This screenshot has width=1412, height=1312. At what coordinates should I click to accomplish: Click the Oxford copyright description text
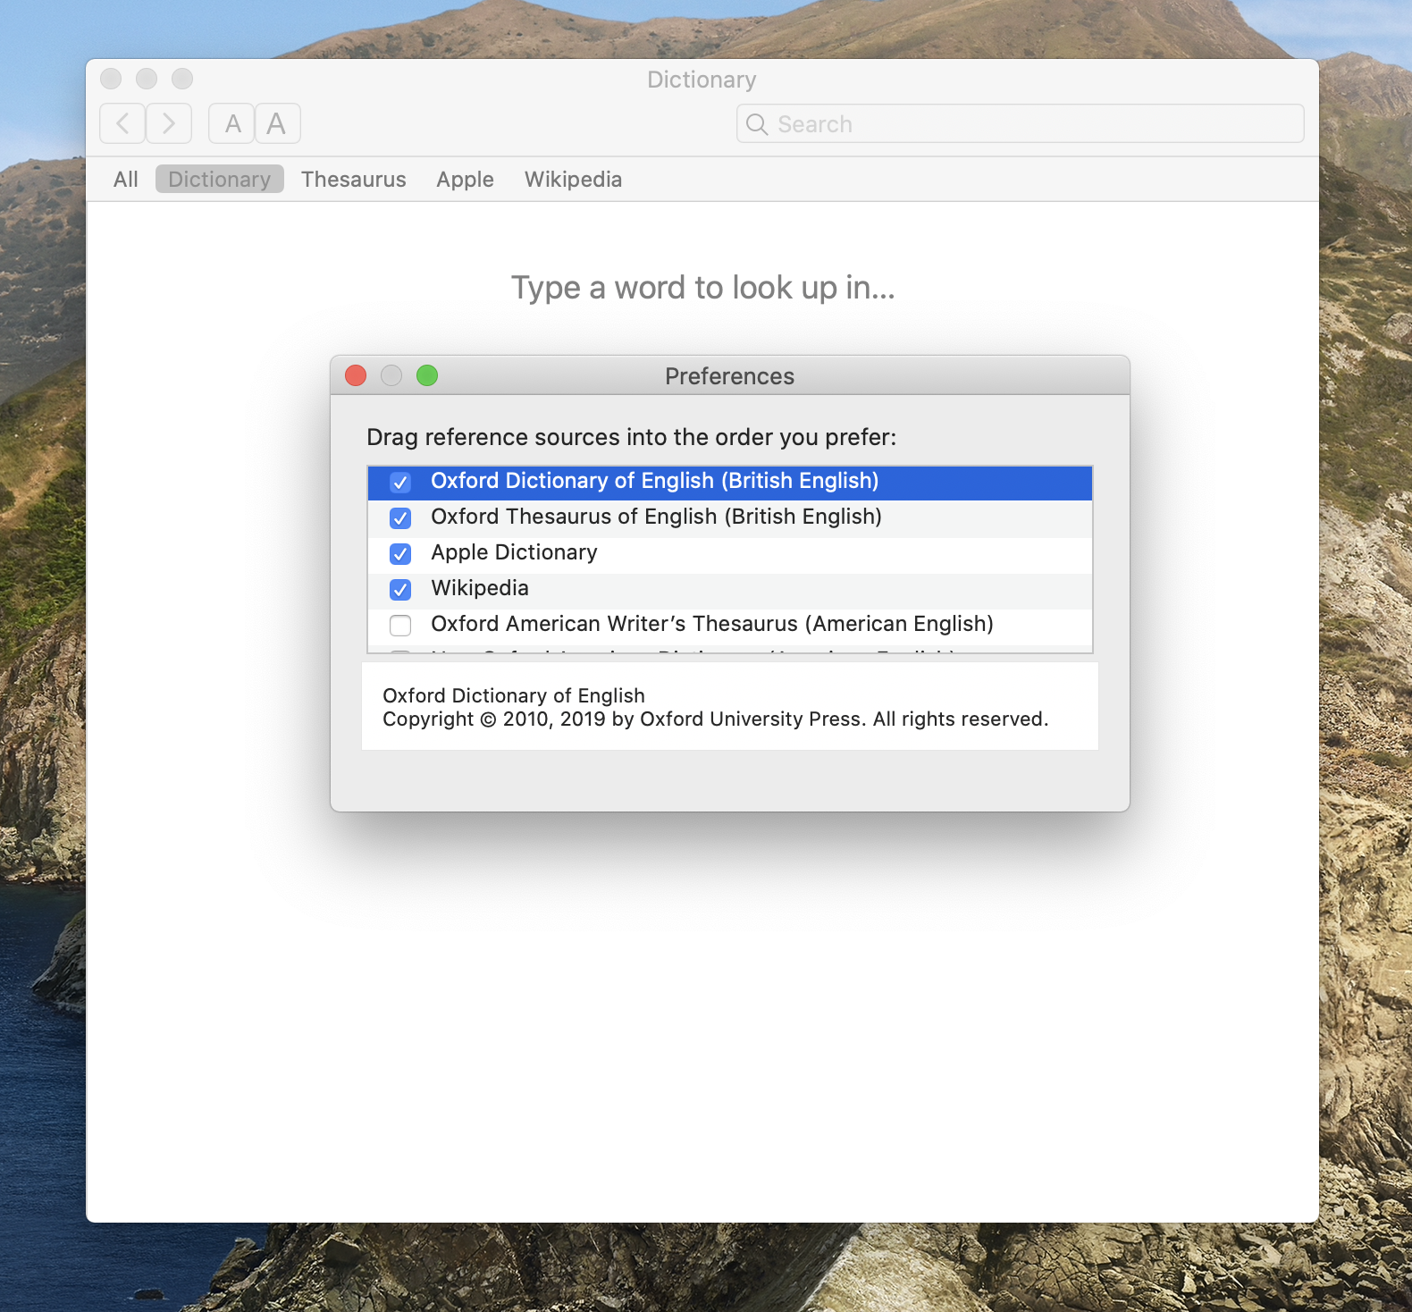point(715,708)
